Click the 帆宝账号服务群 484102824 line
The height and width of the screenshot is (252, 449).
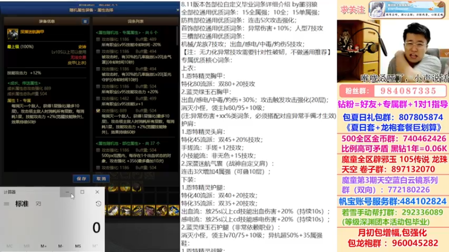tap(392, 202)
